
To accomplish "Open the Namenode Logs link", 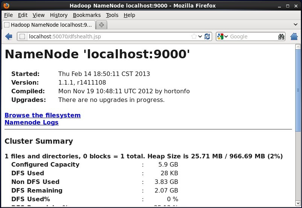I will tap(31, 123).
